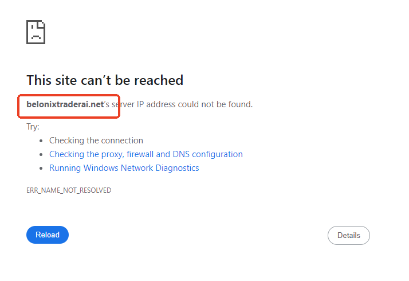Open the Details button
This screenshot has height=281, width=409.
(348, 235)
